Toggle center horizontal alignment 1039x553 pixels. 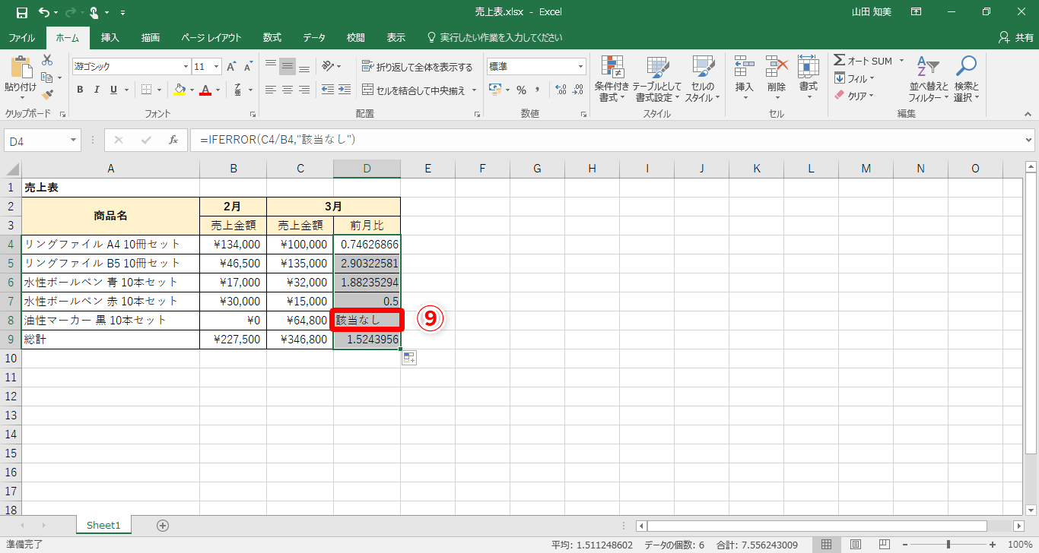(288, 90)
